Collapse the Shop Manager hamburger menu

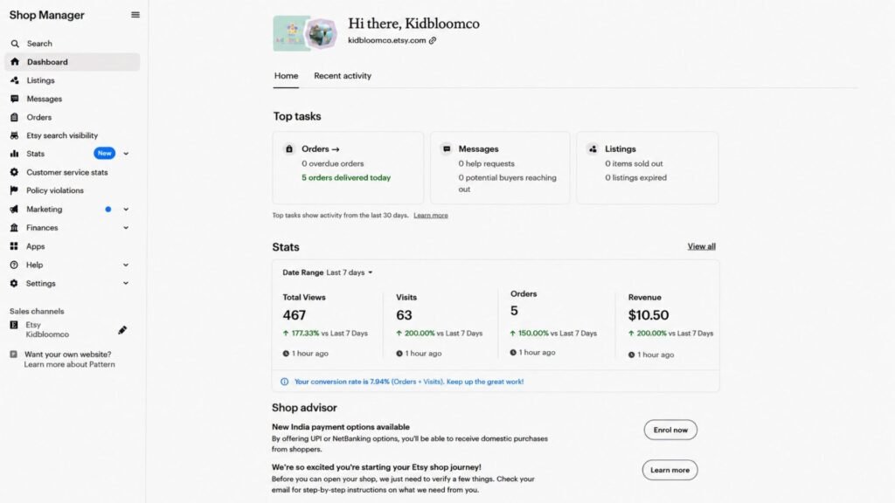pyautogui.click(x=135, y=15)
